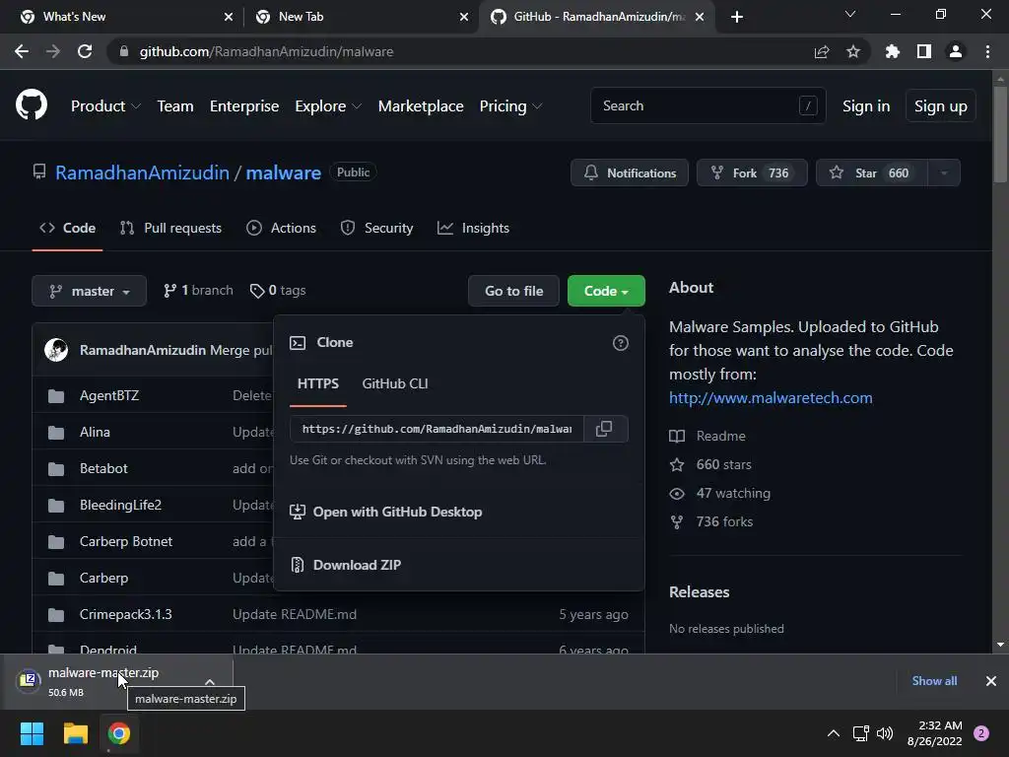This screenshot has height=757, width=1009.
Task: Go back to the previous page
Action: [22, 51]
